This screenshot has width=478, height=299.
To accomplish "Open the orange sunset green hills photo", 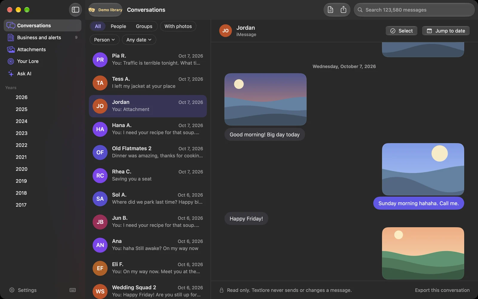I will pyautogui.click(x=423, y=253).
